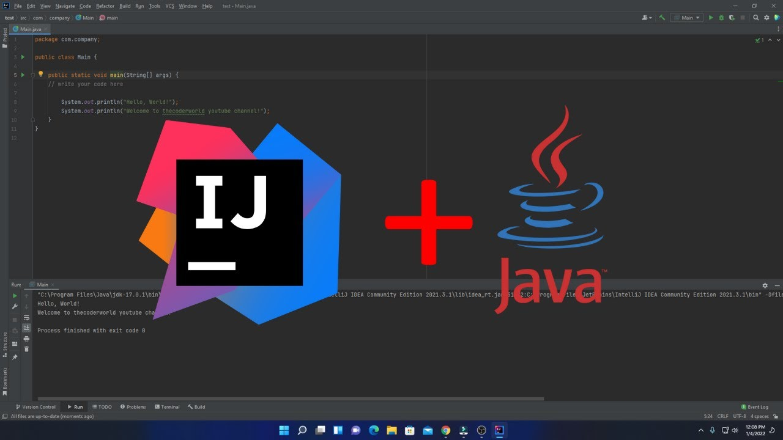Click the print icon in Run console
This screenshot has height=440, width=783.
(x=26, y=339)
